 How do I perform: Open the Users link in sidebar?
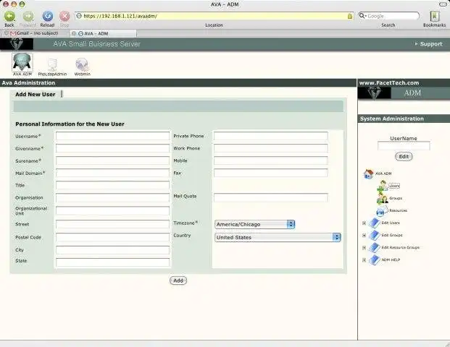(x=394, y=186)
